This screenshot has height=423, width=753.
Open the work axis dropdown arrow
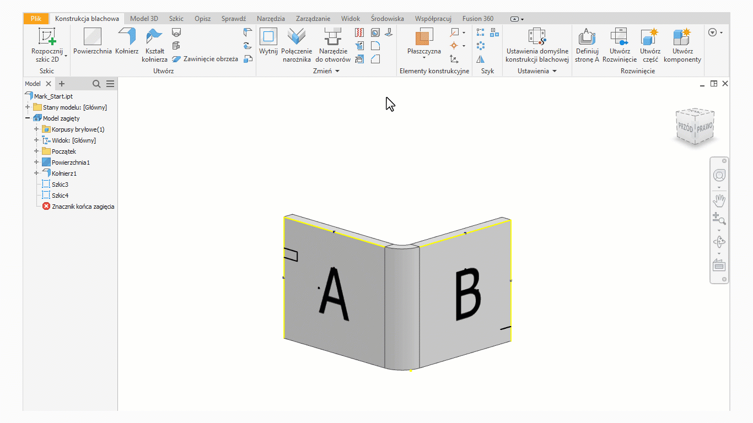click(464, 32)
